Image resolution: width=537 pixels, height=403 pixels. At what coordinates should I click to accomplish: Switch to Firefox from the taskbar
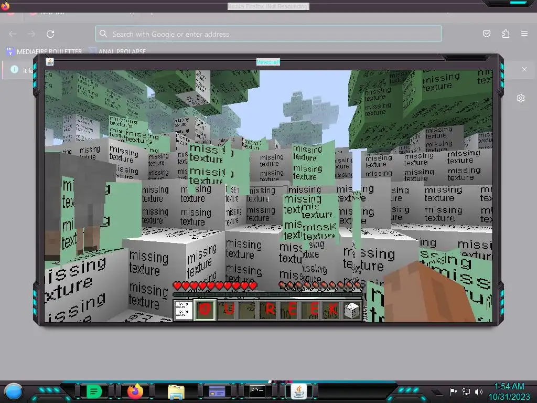[135, 391]
